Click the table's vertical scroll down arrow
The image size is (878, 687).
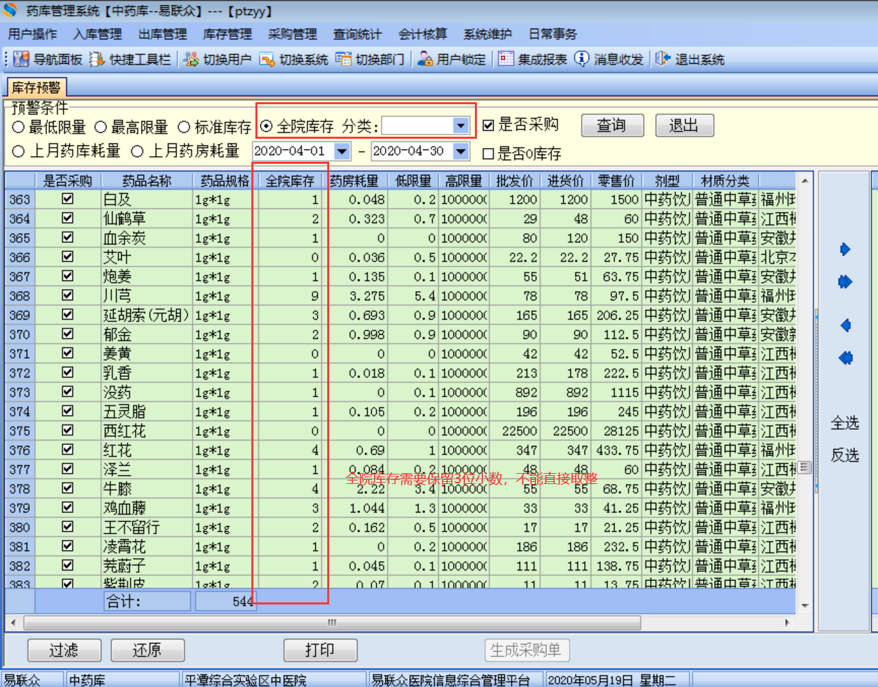coord(805,606)
